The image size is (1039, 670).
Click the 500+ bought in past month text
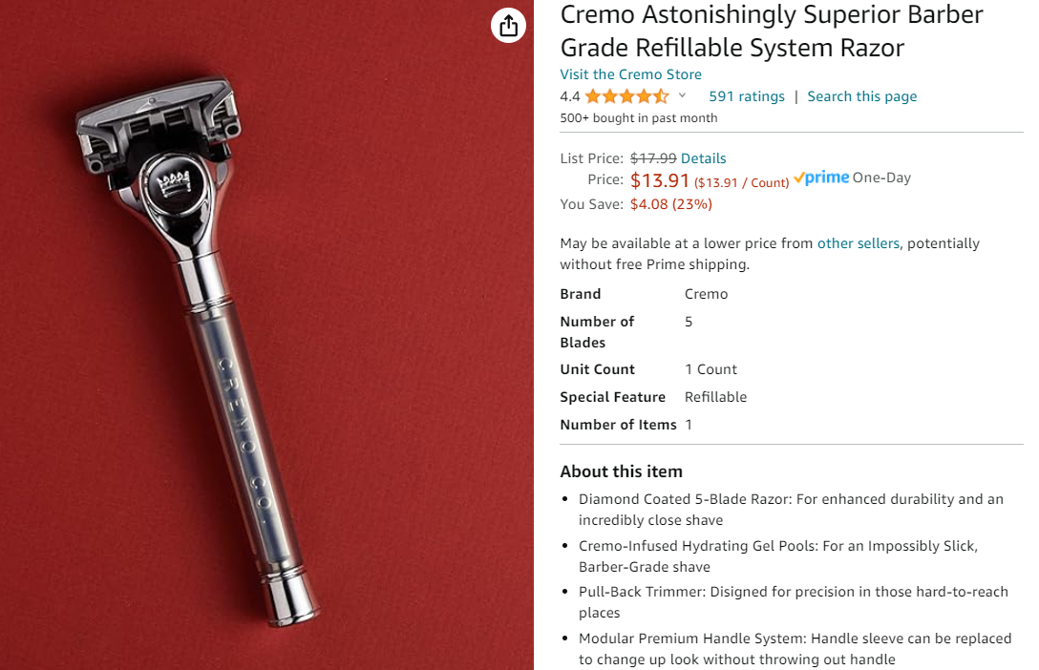pos(638,118)
